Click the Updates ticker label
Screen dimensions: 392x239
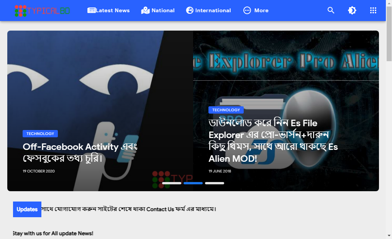point(27,209)
